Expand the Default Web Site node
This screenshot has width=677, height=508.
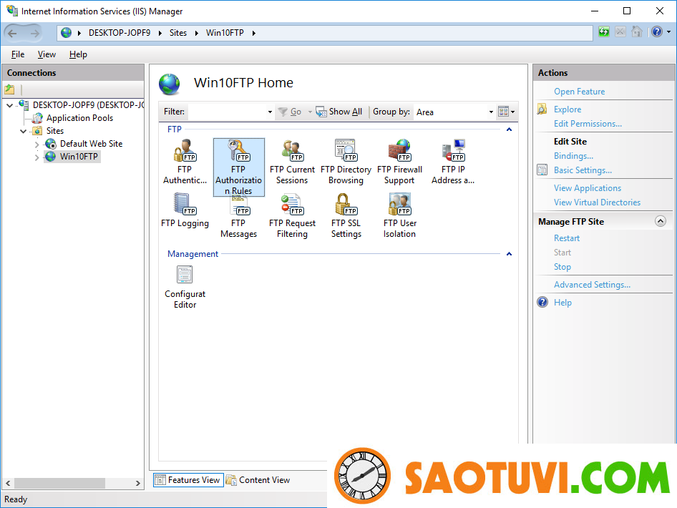click(36, 144)
